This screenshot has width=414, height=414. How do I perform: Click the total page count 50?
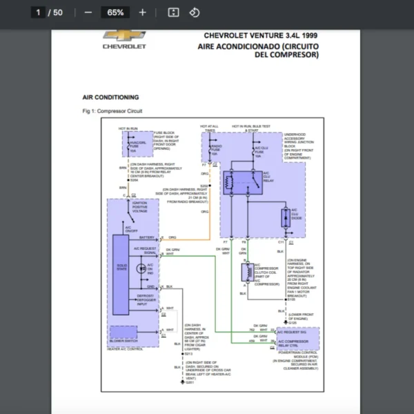tap(57, 12)
